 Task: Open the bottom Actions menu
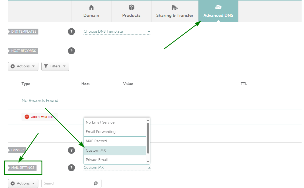(23, 183)
